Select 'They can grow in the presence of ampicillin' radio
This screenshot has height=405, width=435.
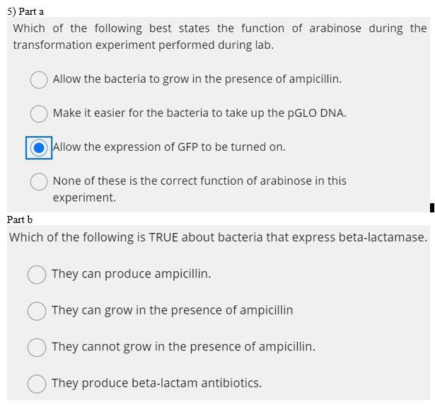pyautogui.click(x=37, y=311)
